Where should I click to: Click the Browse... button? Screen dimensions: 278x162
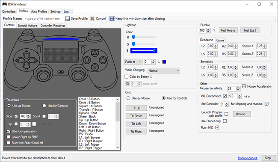click(242, 114)
